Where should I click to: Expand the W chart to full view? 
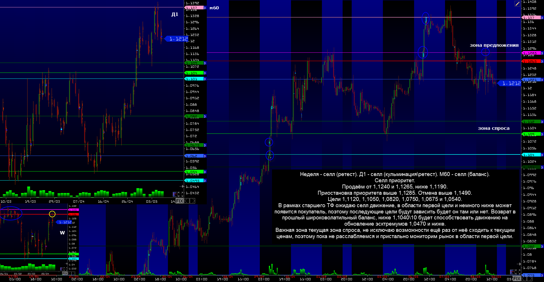[66, 269]
